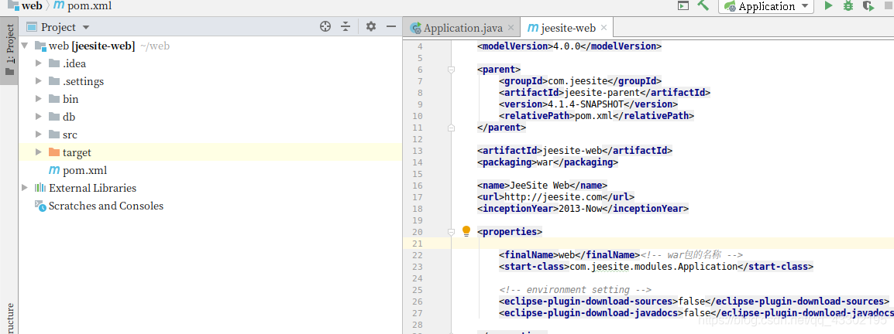
Task: Open Project panel gear settings
Action: pos(371,27)
